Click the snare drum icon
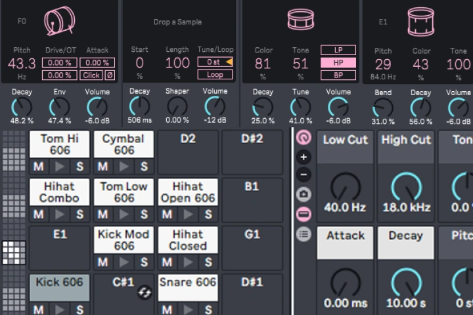This screenshot has height=315, width=473. coord(300,19)
